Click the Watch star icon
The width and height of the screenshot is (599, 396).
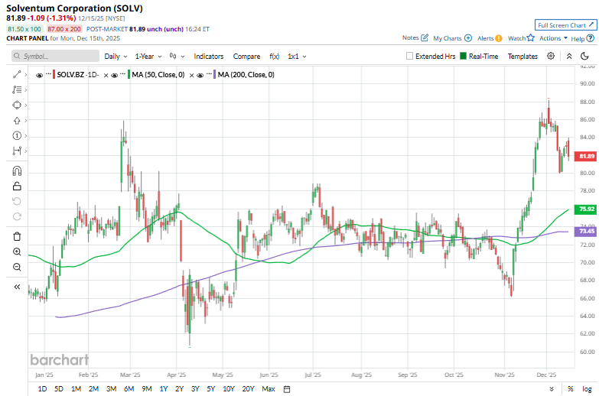click(530, 37)
